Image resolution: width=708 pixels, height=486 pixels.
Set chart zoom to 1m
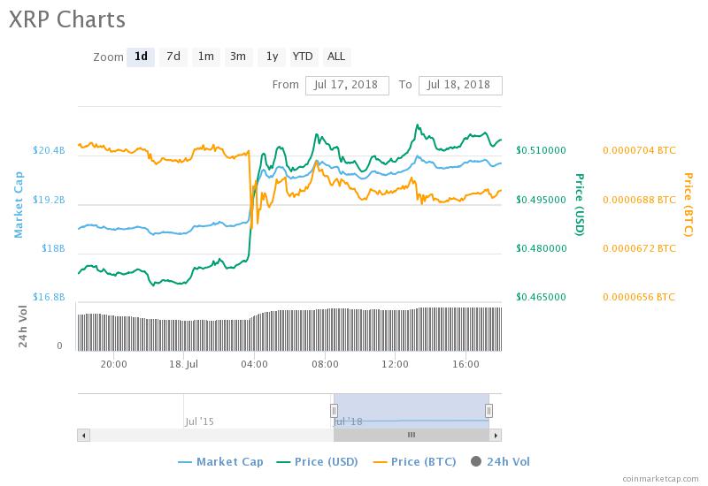(206, 57)
